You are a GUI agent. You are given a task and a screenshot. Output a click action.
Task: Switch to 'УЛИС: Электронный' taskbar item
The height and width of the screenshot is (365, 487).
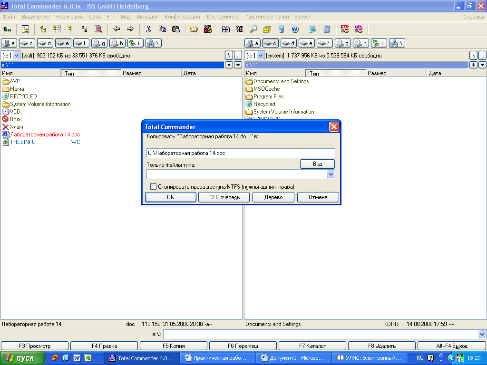click(370, 358)
